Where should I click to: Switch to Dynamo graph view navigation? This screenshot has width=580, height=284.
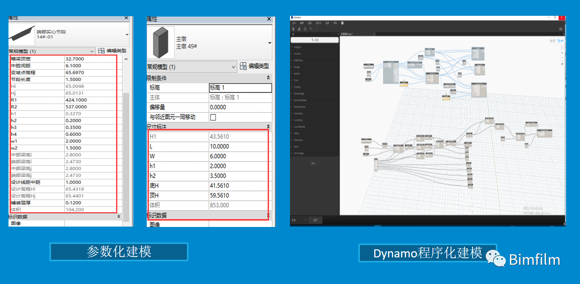coord(560,40)
